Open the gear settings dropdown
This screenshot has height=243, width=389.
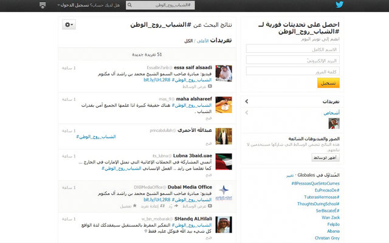69,24
